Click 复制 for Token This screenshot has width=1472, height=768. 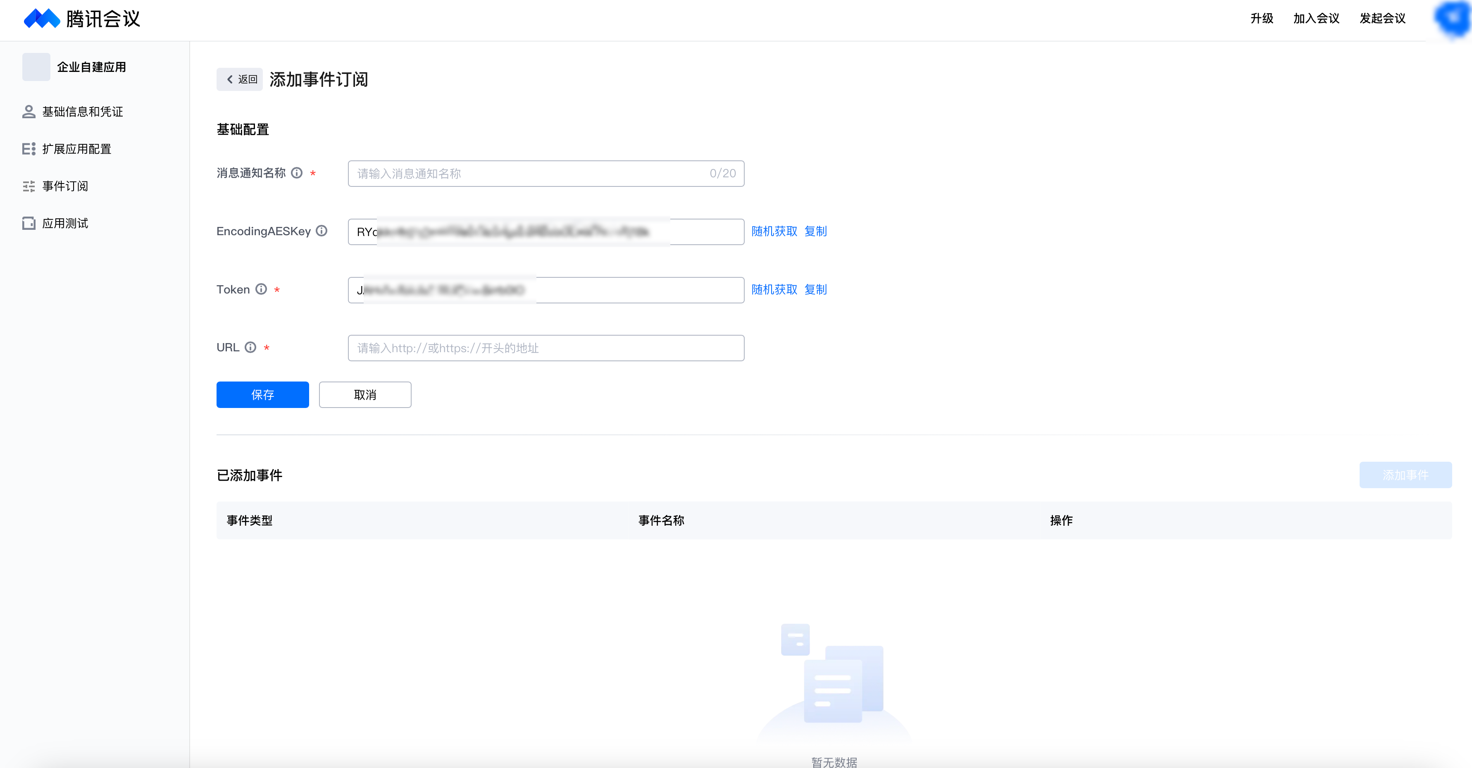pos(815,290)
